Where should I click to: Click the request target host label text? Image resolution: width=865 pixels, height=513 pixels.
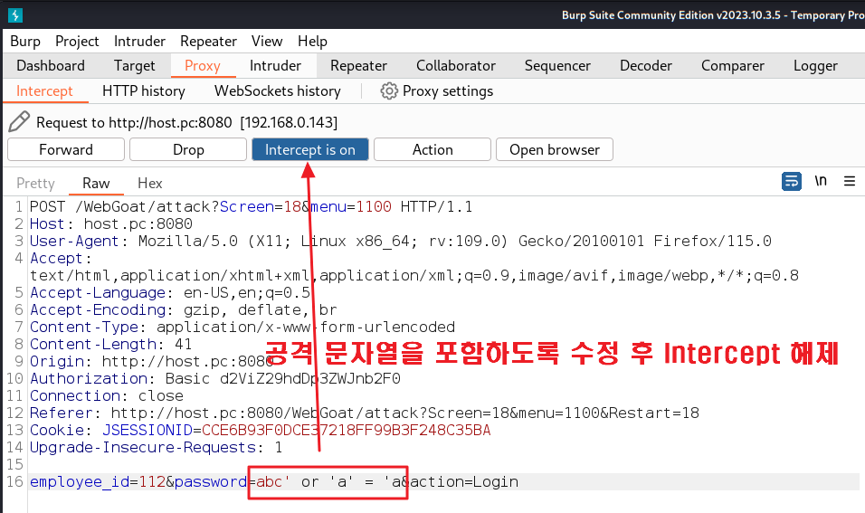[x=187, y=122]
